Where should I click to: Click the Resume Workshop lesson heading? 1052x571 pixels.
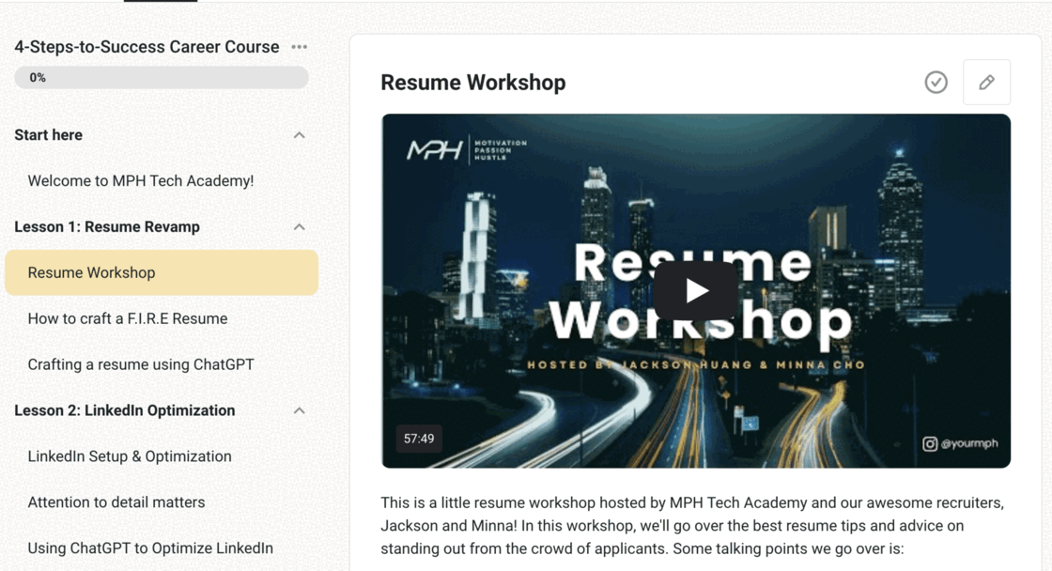pyautogui.click(x=473, y=83)
